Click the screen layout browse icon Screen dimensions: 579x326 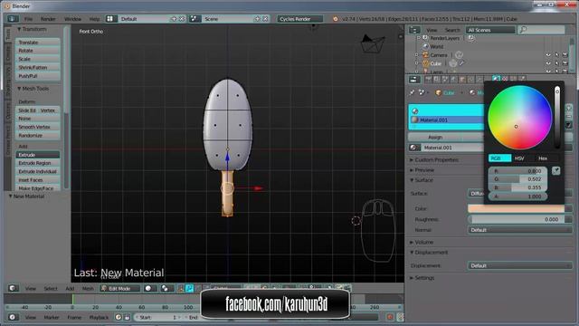[110, 18]
